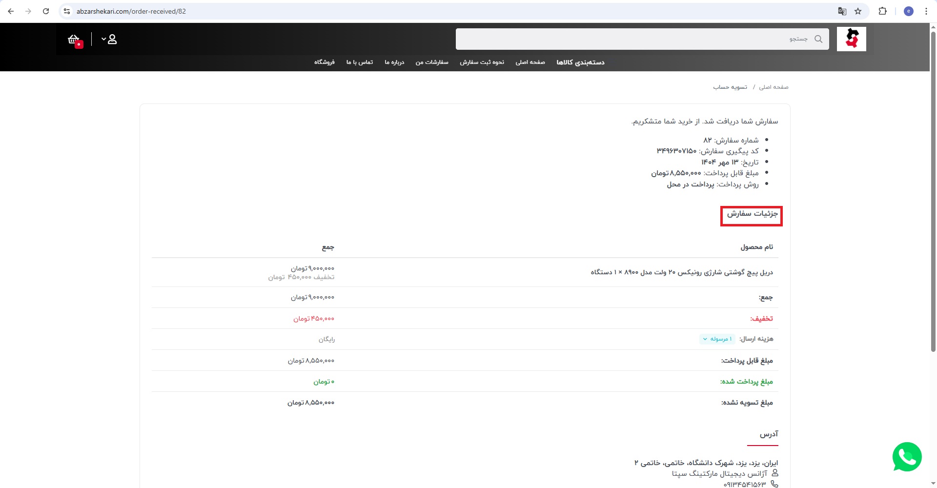This screenshot has width=937, height=488.
Task: Open the فروشگاه shop link
Action: coord(324,62)
